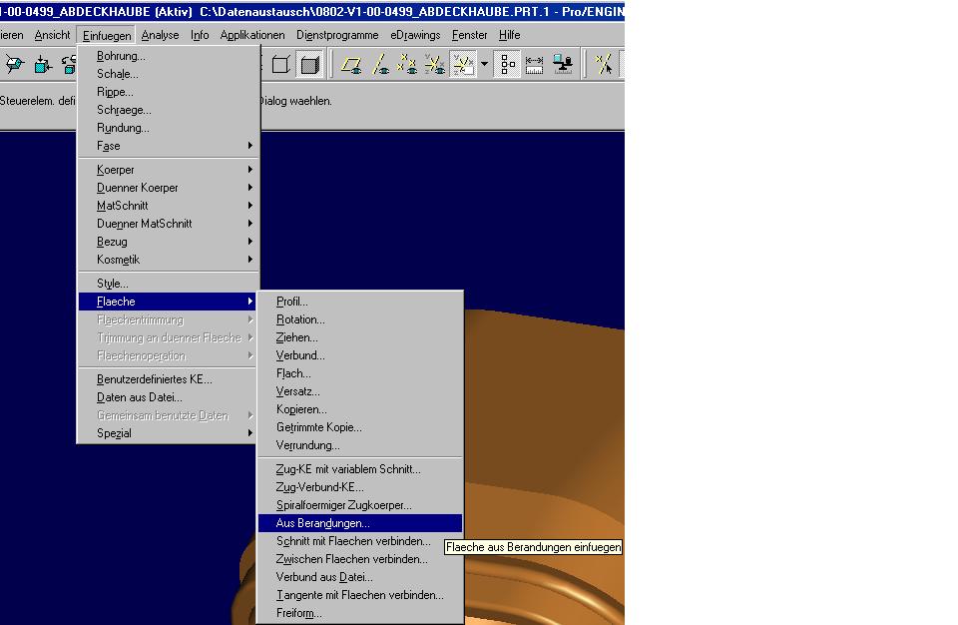Open the Dienstprogramme menu

pos(337,35)
